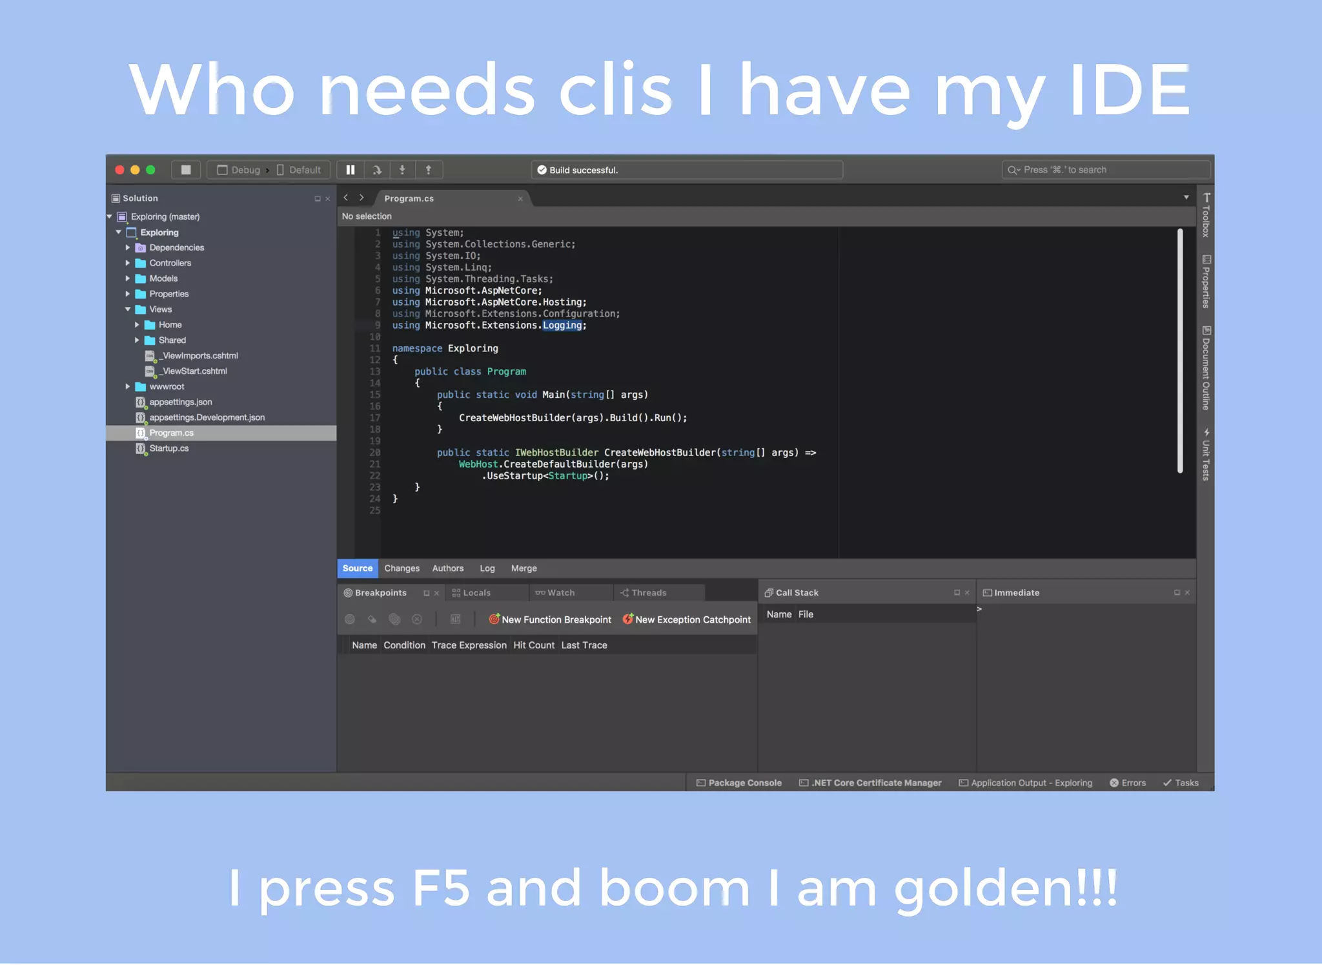Select the Program.cs document tab

452,198
